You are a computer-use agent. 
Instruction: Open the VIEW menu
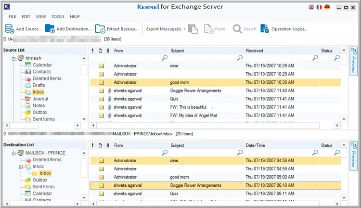point(41,16)
